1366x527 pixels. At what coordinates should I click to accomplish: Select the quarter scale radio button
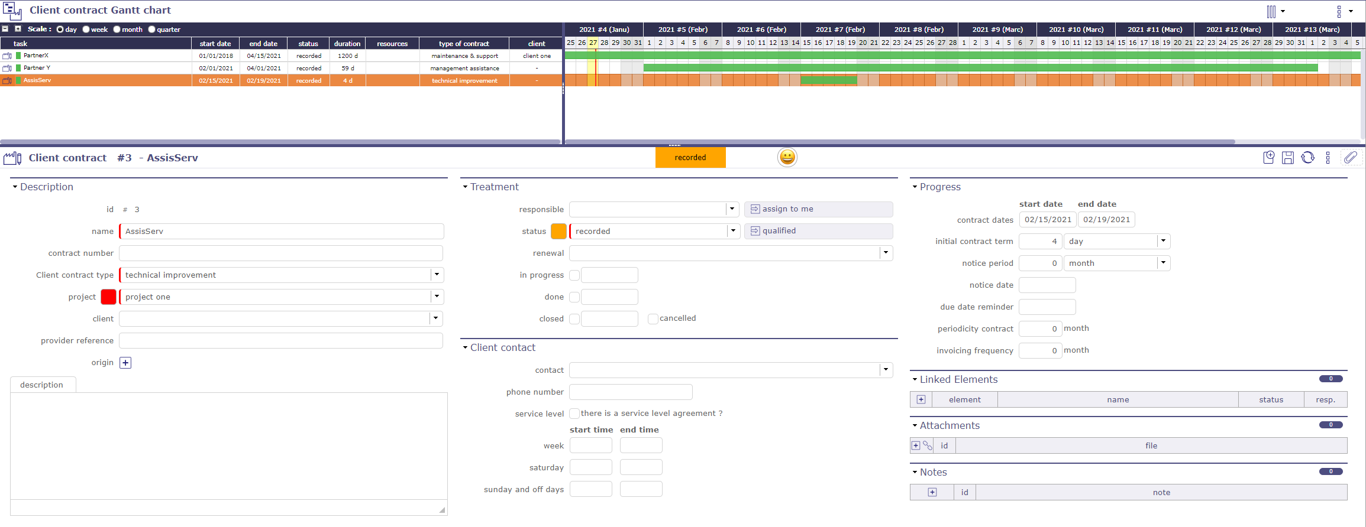151,30
